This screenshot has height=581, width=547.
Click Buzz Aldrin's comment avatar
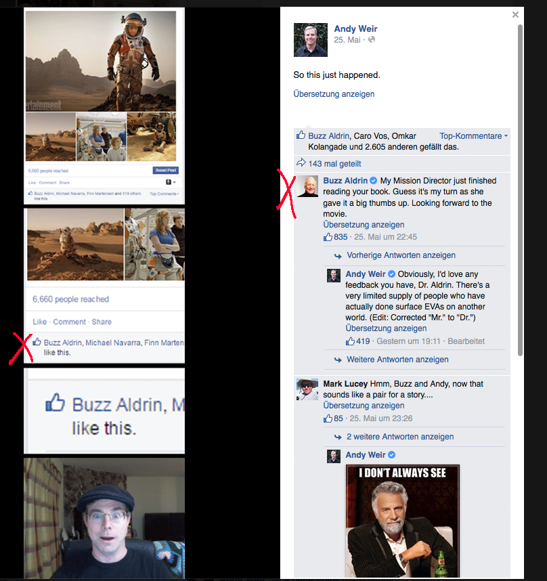[x=307, y=186]
